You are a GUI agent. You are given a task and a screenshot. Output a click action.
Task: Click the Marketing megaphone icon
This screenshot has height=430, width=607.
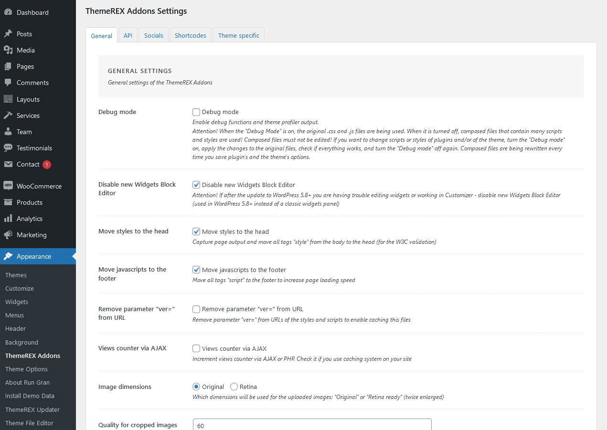tap(8, 235)
